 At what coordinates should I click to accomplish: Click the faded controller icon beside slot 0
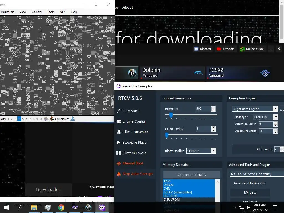[46, 119]
